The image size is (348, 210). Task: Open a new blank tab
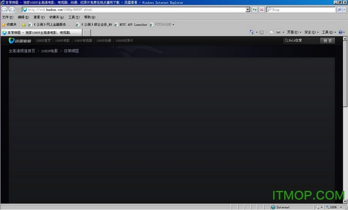[87, 32]
